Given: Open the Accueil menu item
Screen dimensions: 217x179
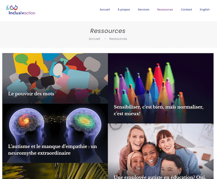Looking at the screenshot, I should [x=105, y=10].
